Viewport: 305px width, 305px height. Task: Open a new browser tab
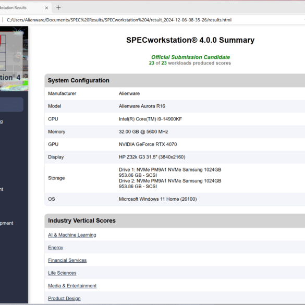[58, 8]
